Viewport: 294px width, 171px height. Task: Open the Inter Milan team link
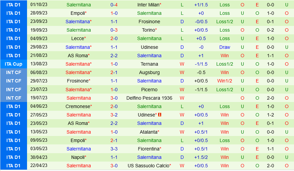pos(148,5)
